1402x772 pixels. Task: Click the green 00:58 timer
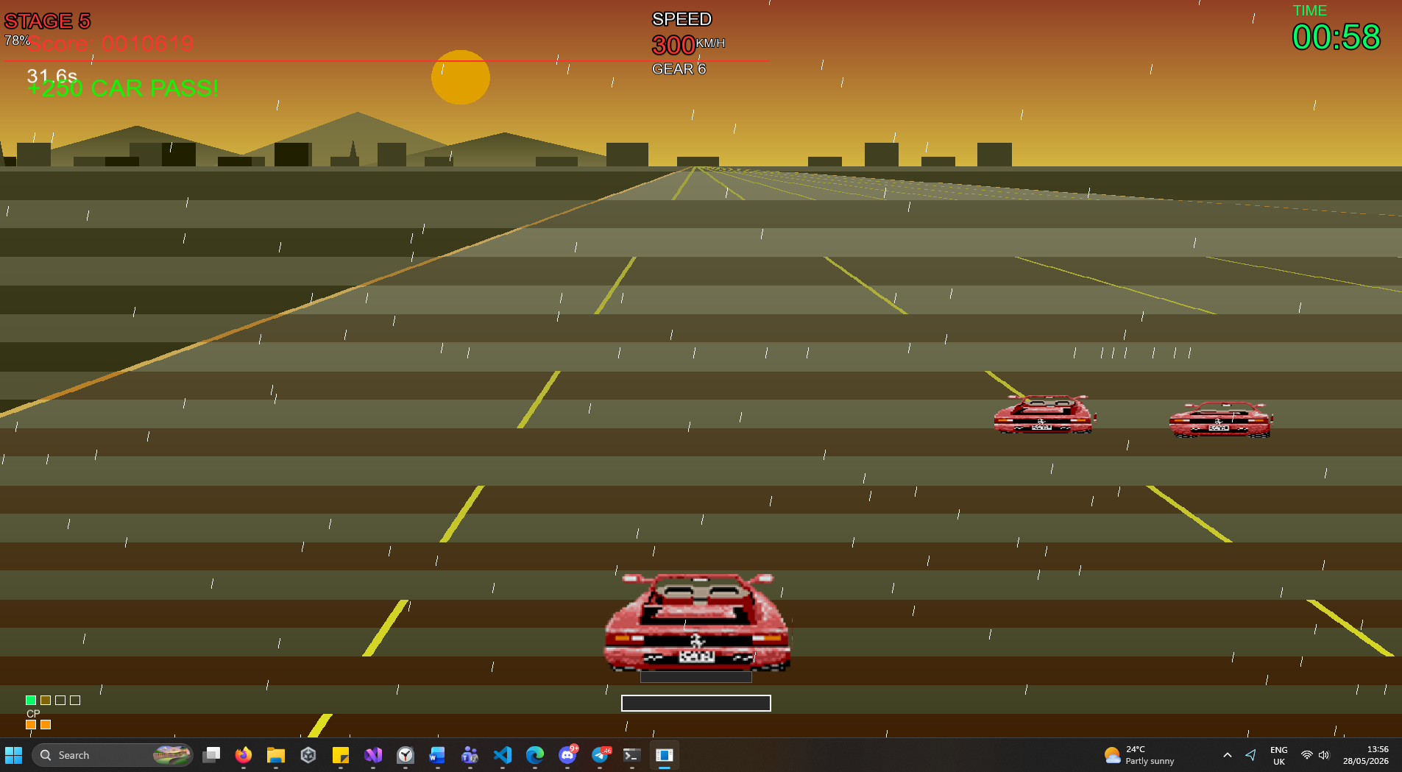(1336, 37)
